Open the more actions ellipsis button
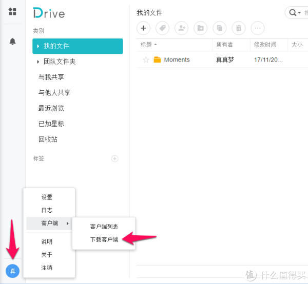 click(x=257, y=28)
